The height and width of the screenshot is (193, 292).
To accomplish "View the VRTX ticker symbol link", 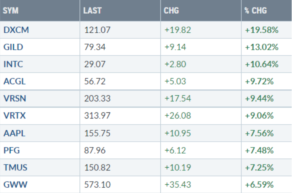I will pos(14,116).
